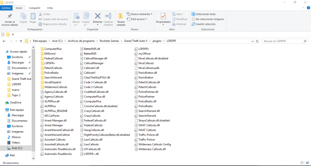Image resolution: width=311 pixels, height=166 pixels.
Task: Select OneDrive in the navigation pane
Action: point(13,102)
